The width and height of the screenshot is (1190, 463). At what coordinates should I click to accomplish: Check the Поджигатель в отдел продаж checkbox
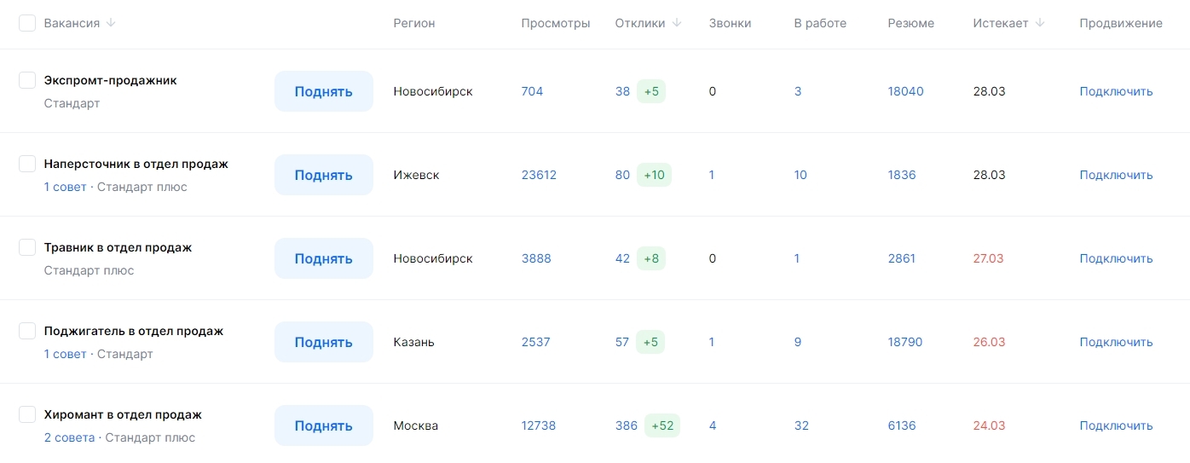pyautogui.click(x=27, y=331)
